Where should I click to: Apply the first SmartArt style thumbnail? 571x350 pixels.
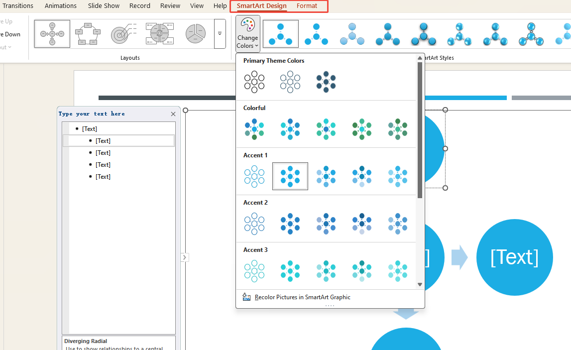(281, 34)
